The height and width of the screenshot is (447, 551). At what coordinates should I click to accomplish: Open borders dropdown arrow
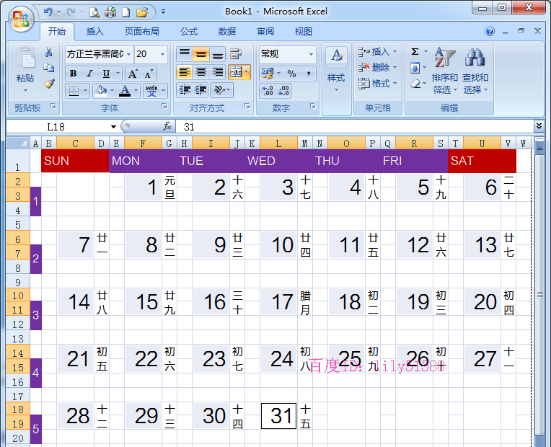point(85,91)
